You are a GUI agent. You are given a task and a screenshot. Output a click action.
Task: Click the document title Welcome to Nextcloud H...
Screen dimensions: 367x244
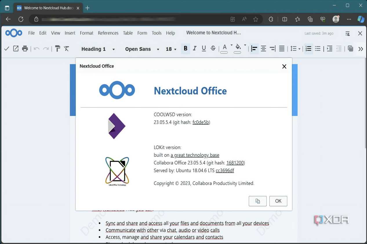click(x=214, y=33)
